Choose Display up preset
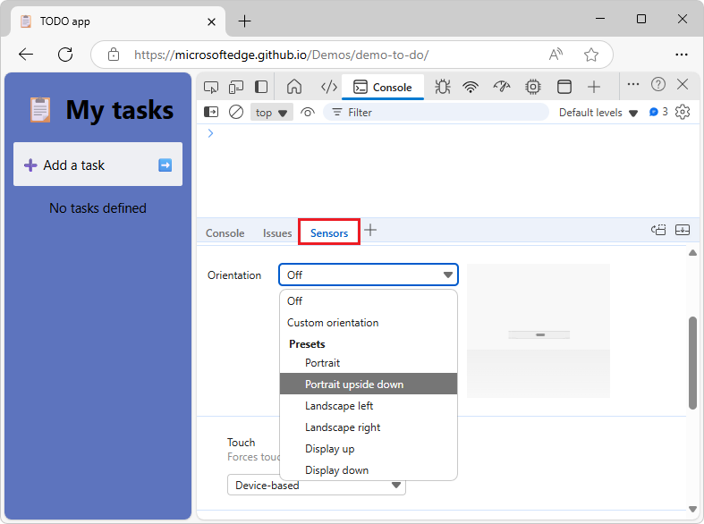Image resolution: width=704 pixels, height=524 pixels. (x=369, y=449)
